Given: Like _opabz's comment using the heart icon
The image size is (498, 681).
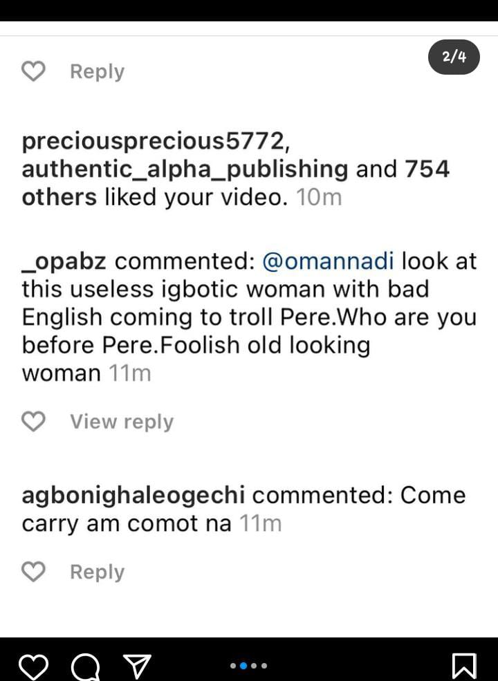Looking at the screenshot, I should point(33,421).
